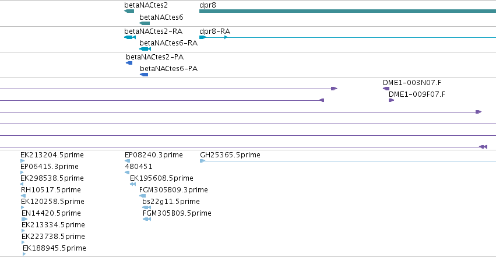This screenshot has height=257, width=496.
Task: Click the FGM305B09.3prime label
Action: click(x=174, y=190)
